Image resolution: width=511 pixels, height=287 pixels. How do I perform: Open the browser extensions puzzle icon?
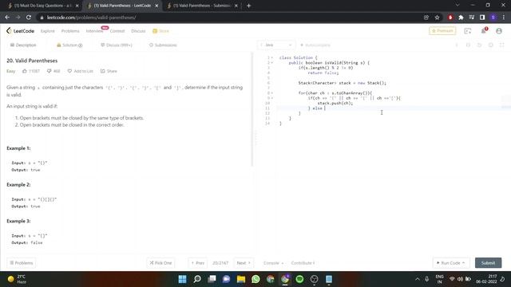click(461, 18)
